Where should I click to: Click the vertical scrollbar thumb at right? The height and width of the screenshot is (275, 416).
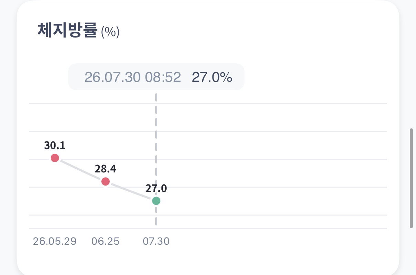411,178
